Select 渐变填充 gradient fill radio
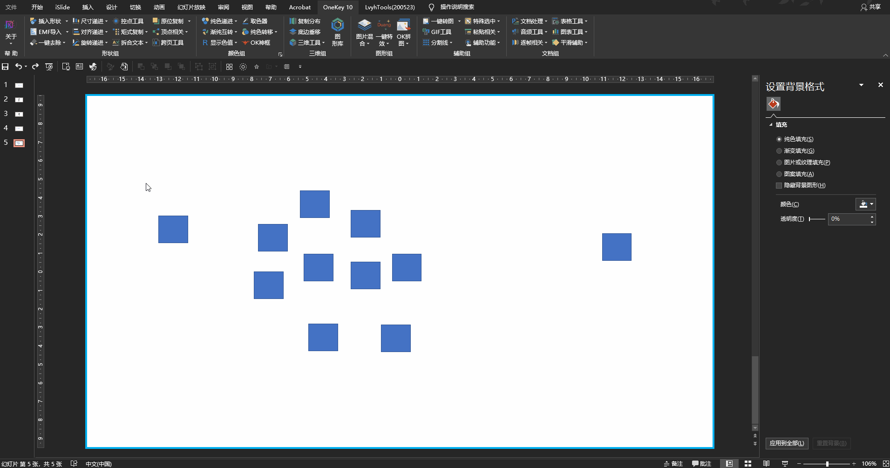 pyautogui.click(x=779, y=151)
